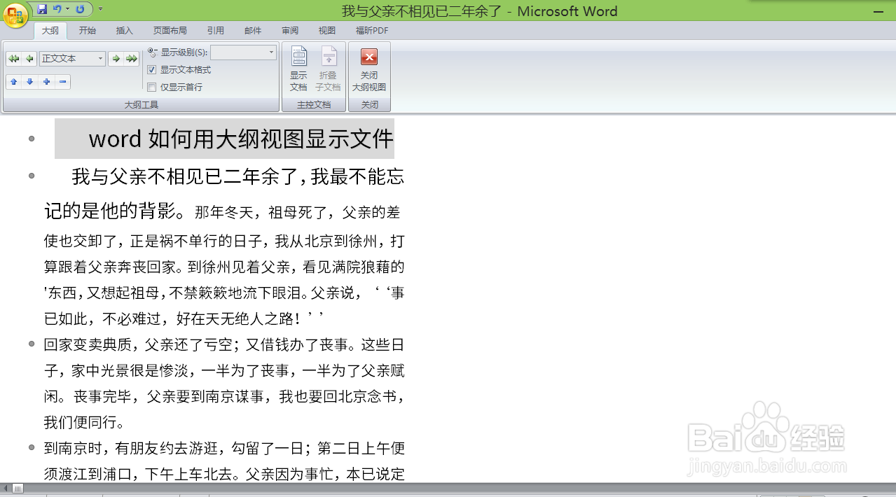
Task: Expand selected item with plus icon
Action: pos(46,82)
